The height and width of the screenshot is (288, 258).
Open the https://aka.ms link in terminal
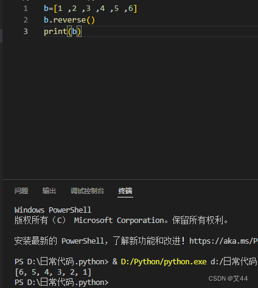pos(223,241)
